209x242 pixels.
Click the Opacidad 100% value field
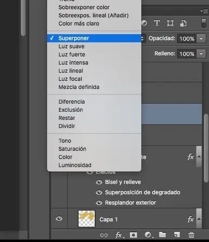(187, 39)
